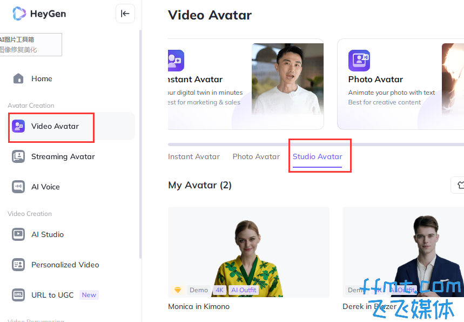Image resolution: width=464 pixels, height=322 pixels.
Task: Click the purple icon on the Instant Avatar card
Action: (176, 61)
